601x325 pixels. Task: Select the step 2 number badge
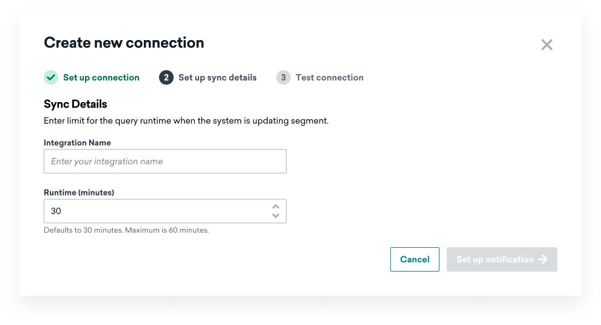click(166, 78)
